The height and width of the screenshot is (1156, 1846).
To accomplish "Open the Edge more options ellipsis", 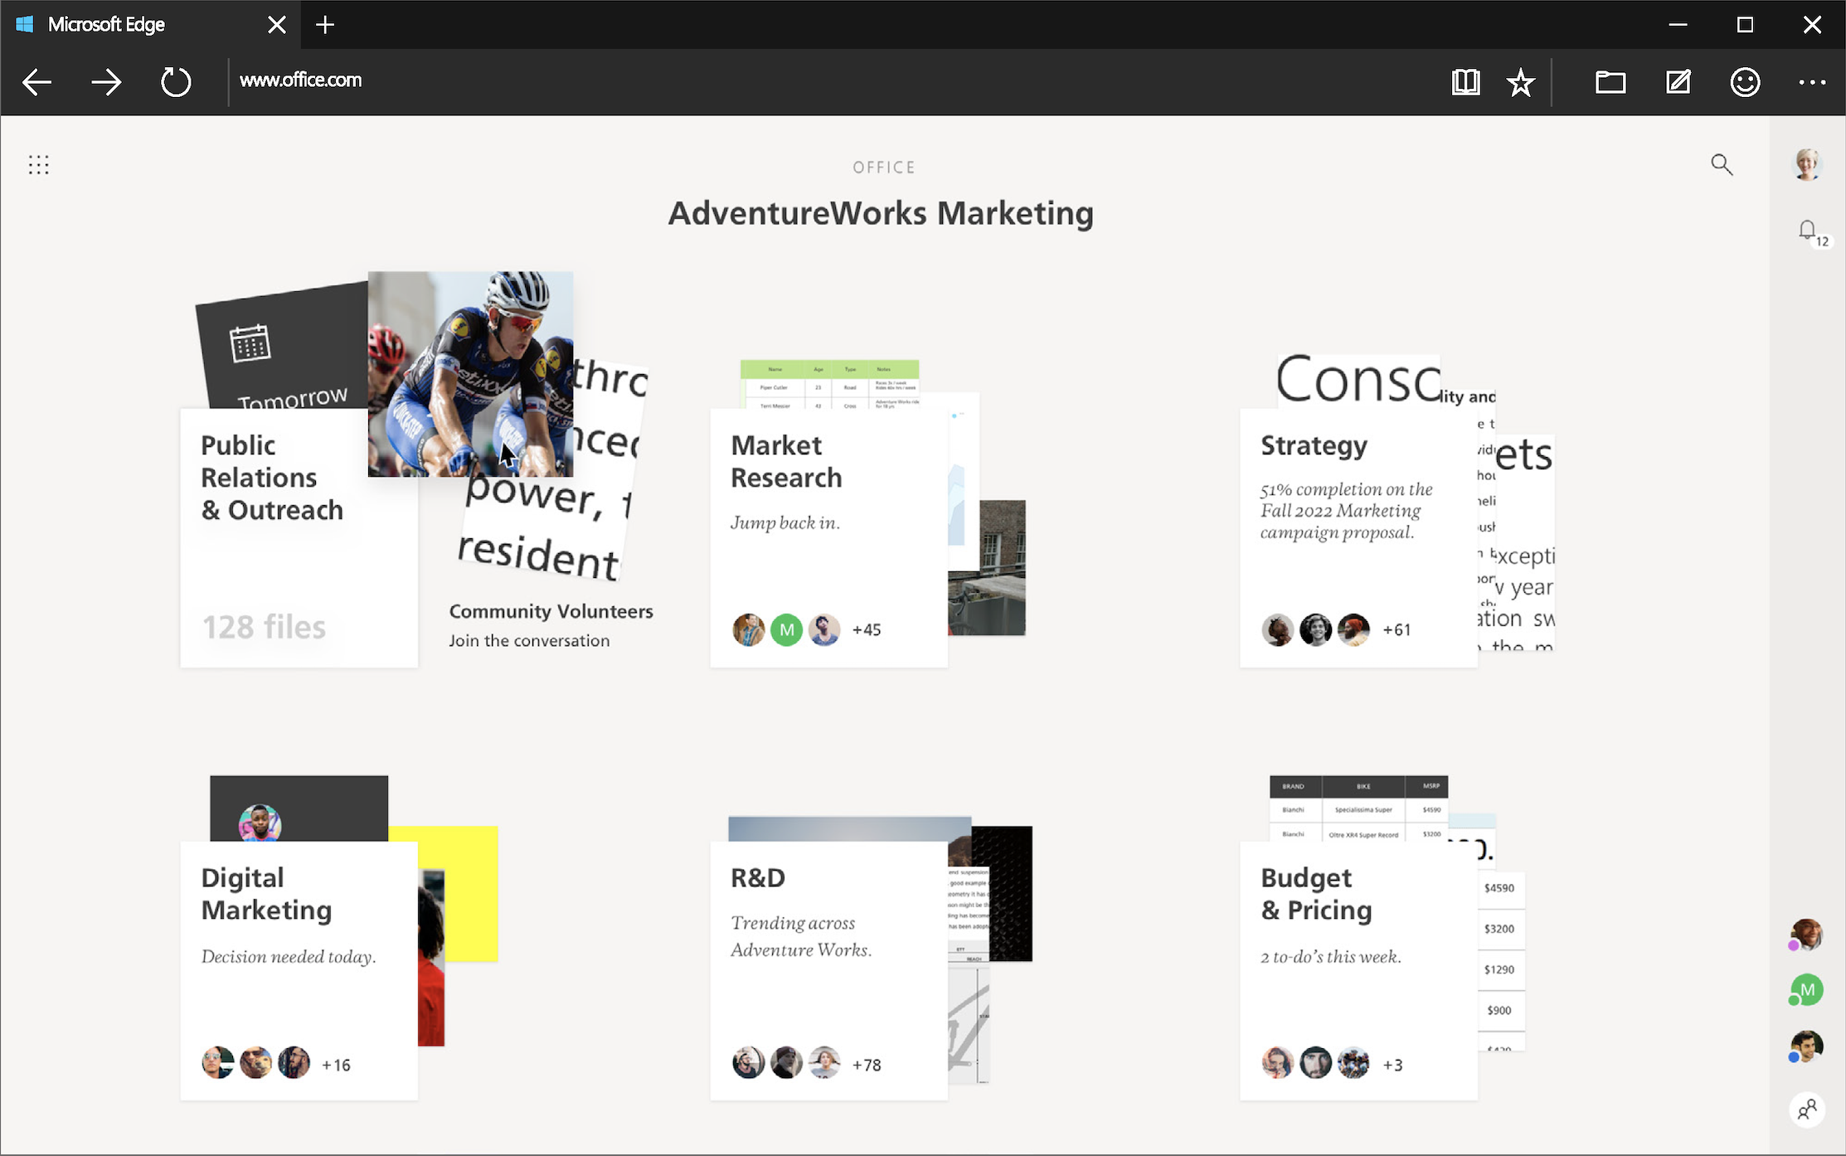I will (1812, 82).
